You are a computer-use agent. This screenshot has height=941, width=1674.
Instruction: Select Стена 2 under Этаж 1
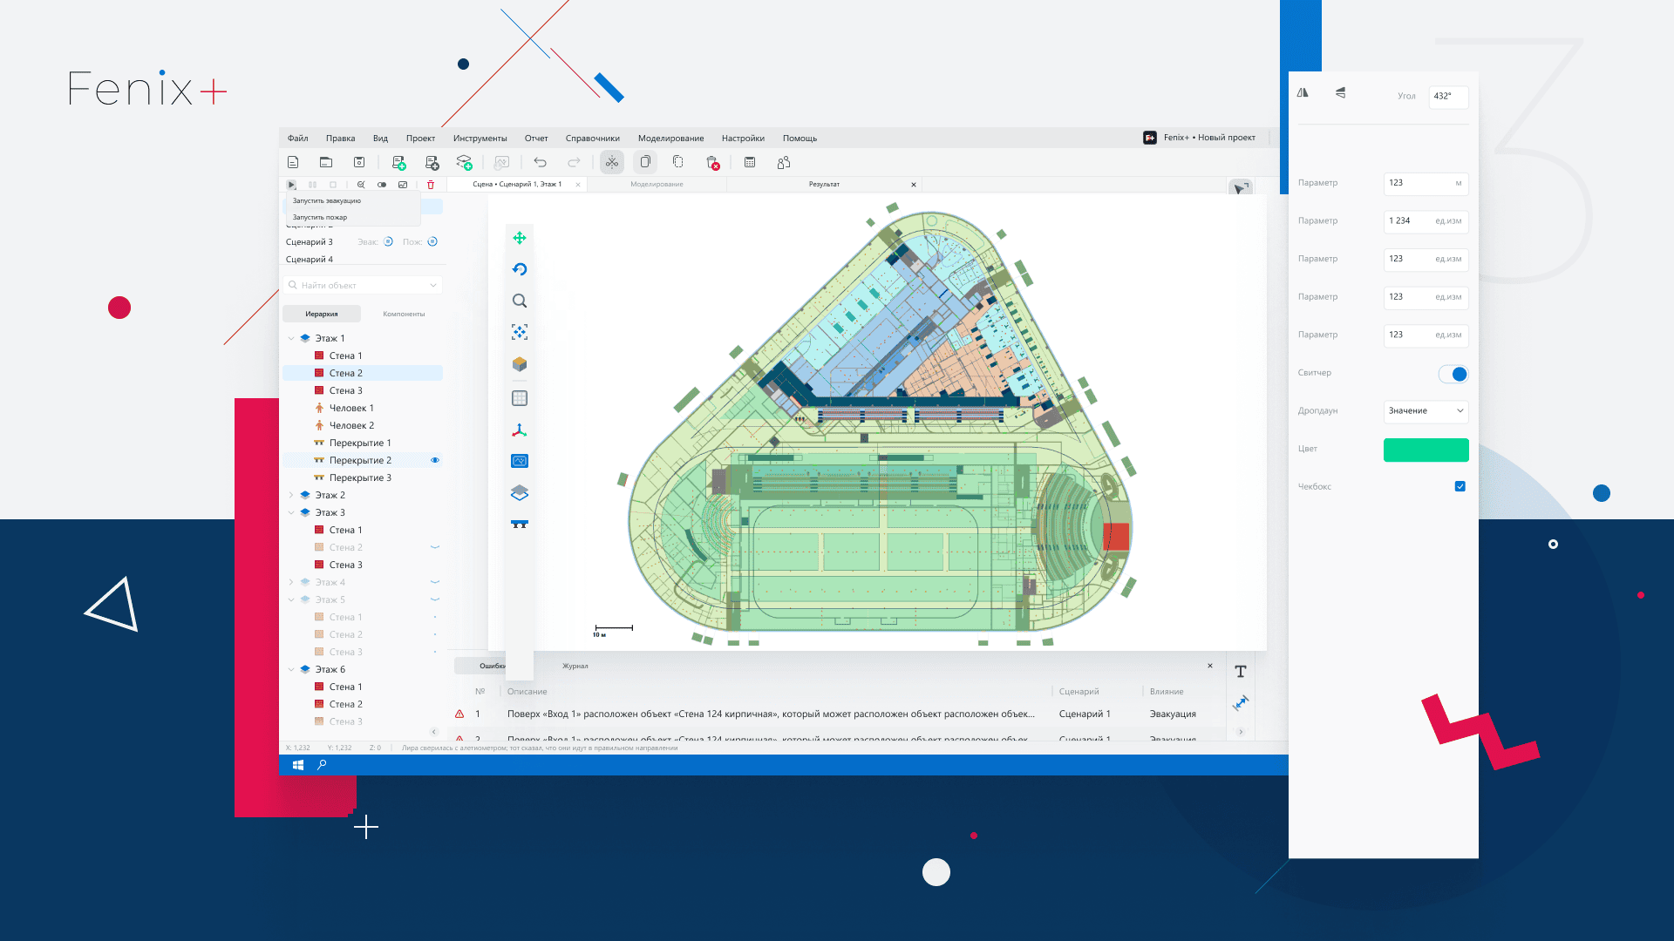click(363, 373)
